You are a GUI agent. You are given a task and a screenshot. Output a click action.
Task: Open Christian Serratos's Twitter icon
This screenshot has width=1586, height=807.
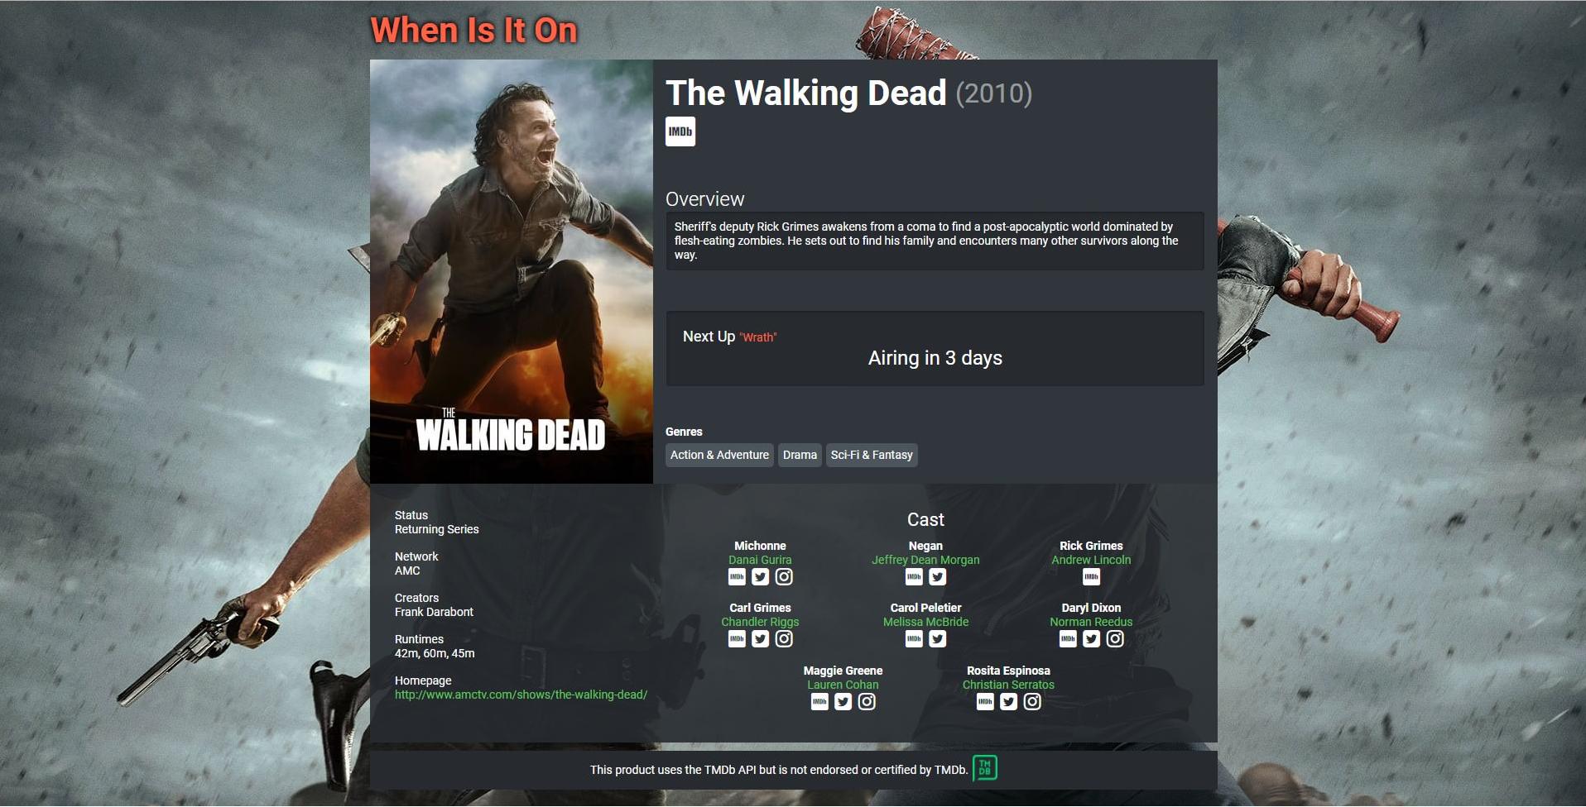tap(1008, 701)
